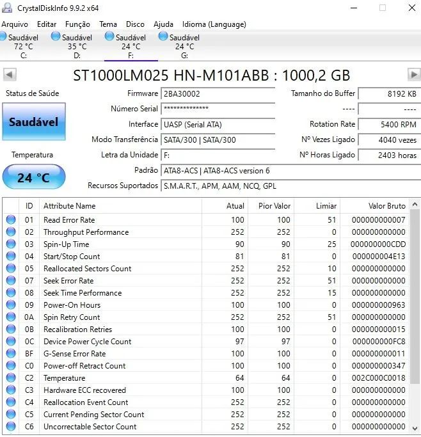421x437 pixels.
Task: Open the Idioma (Language) menu
Action: (214, 24)
